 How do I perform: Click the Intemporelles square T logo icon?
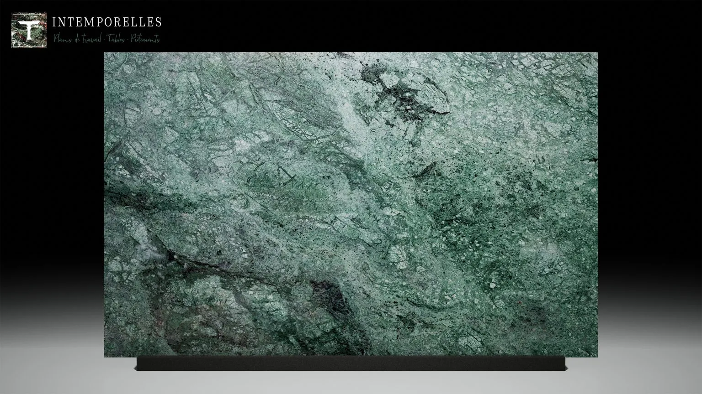[30, 31]
